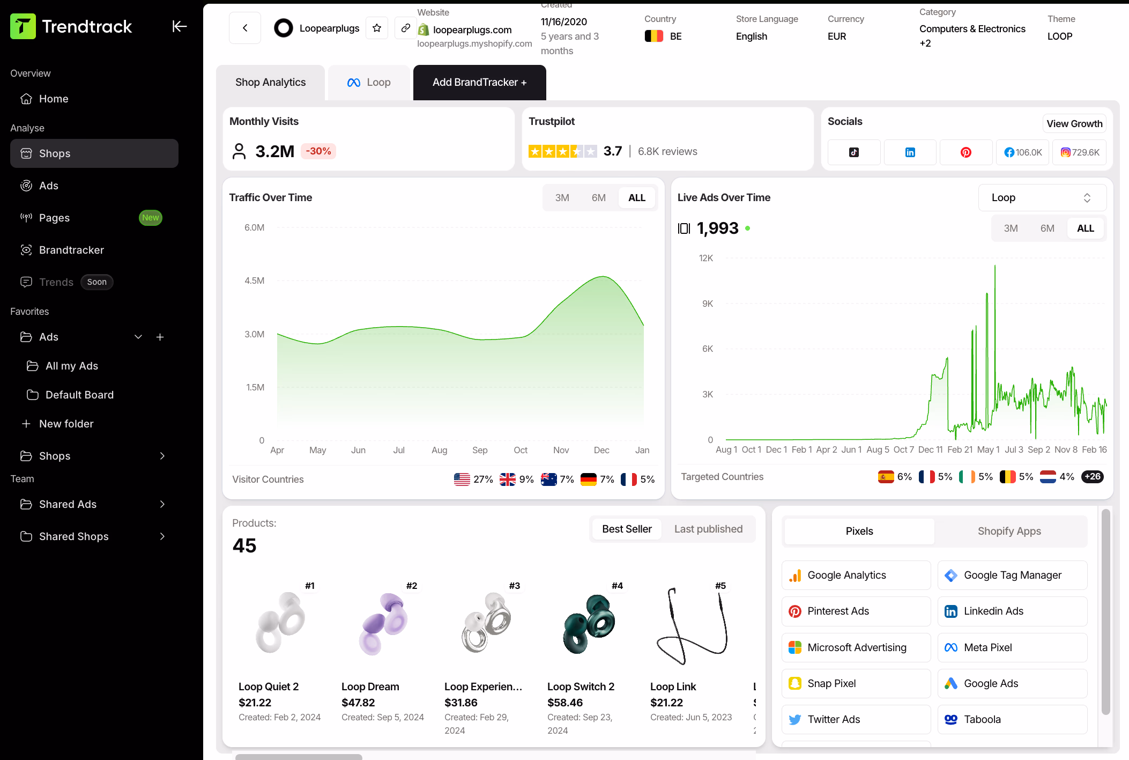Open the Pages section marked New
The width and height of the screenshot is (1129, 760).
point(54,218)
